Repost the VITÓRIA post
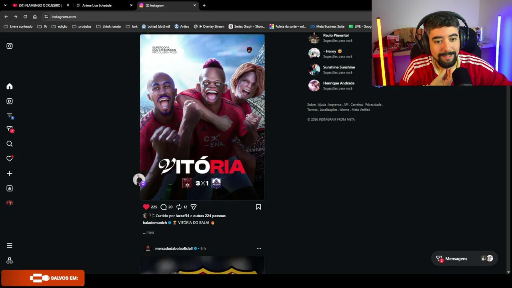 point(179,207)
